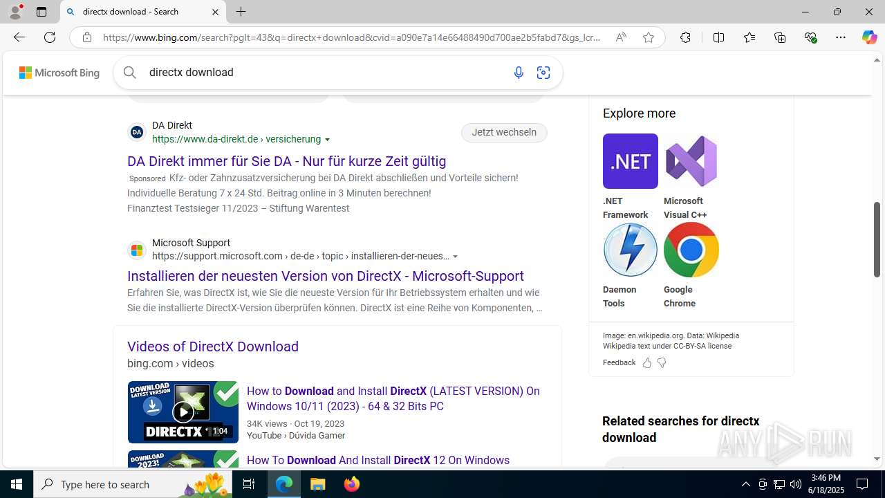The height and width of the screenshot is (498, 885).
Task: Click the thumbs up feedback icon
Action: click(x=647, y=362)
